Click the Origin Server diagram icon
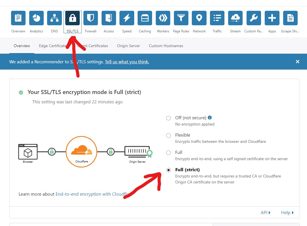 tap(138, 152)
